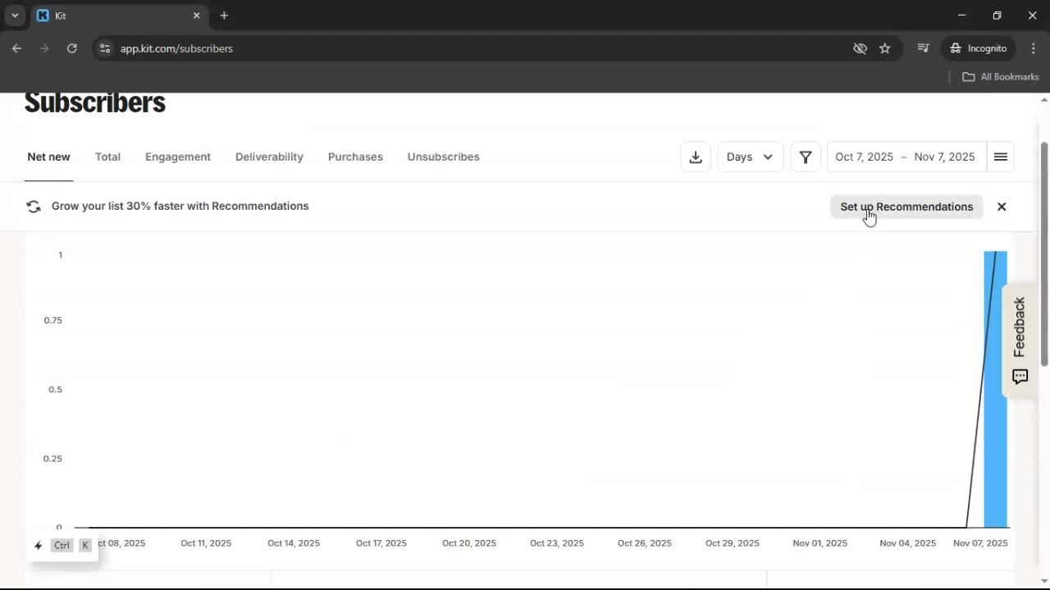Click the export download icon
This screenshot has height=590, width=1050.
tap(695, 157)
